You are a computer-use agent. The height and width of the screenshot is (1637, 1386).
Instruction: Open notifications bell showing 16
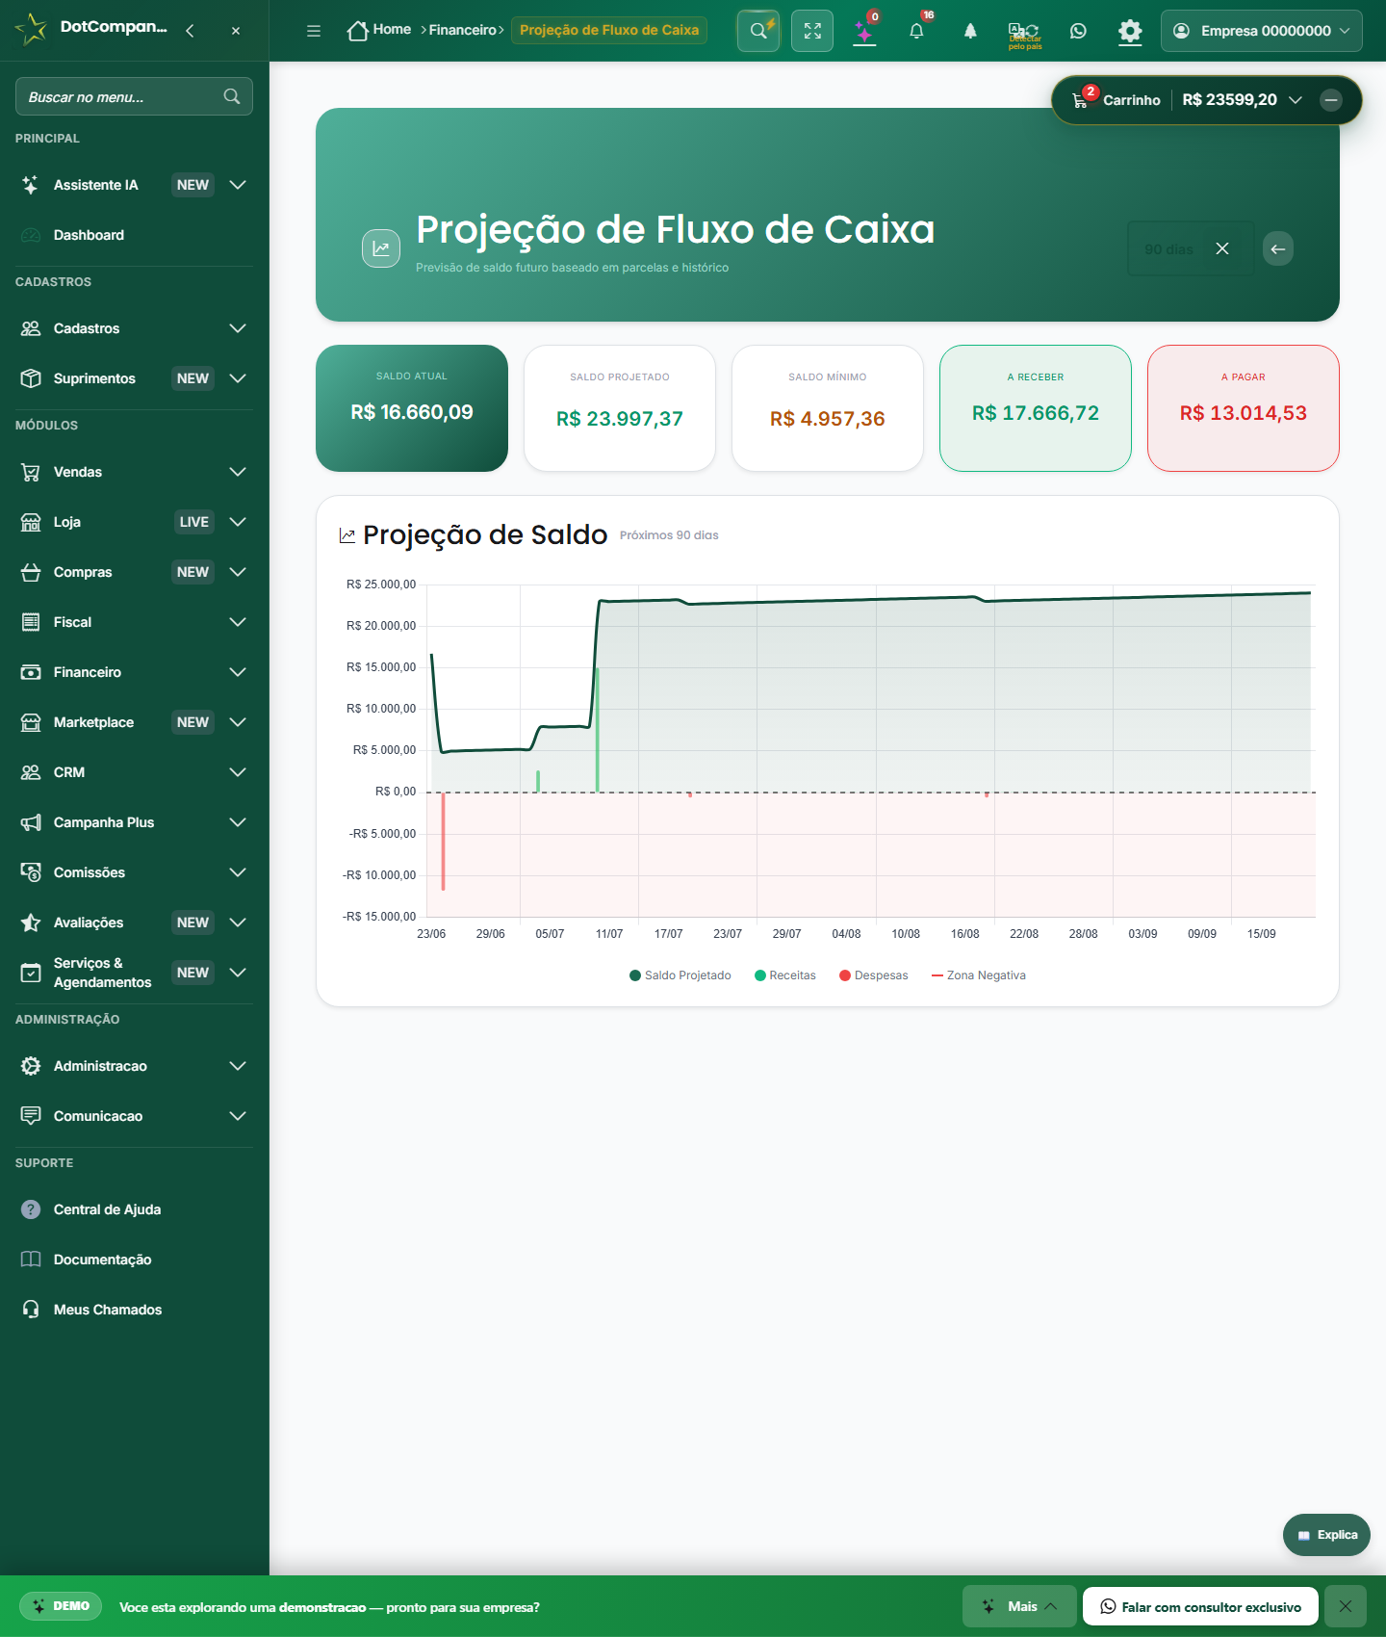(917, 31)
